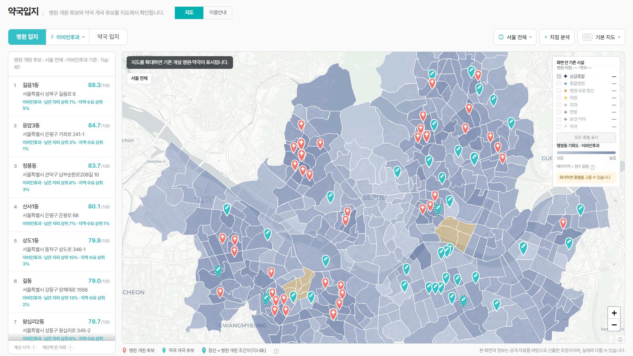Click the pink 치과 cross icon
The width and height of the screenshot is (633, 356).
pyautogui.click(x=565, y=105)
